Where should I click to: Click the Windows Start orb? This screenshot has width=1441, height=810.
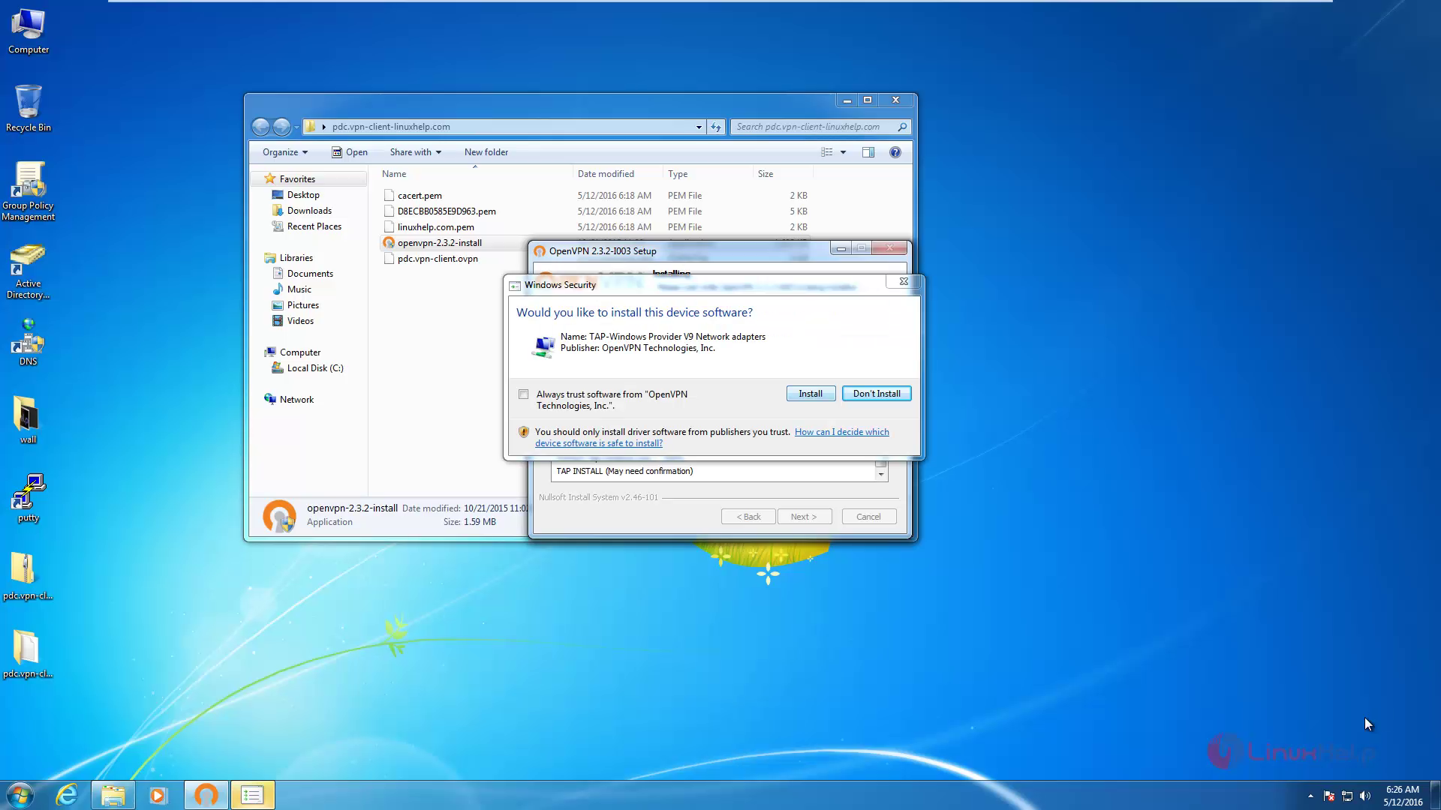pyautogui.click(x=20, y=795)
